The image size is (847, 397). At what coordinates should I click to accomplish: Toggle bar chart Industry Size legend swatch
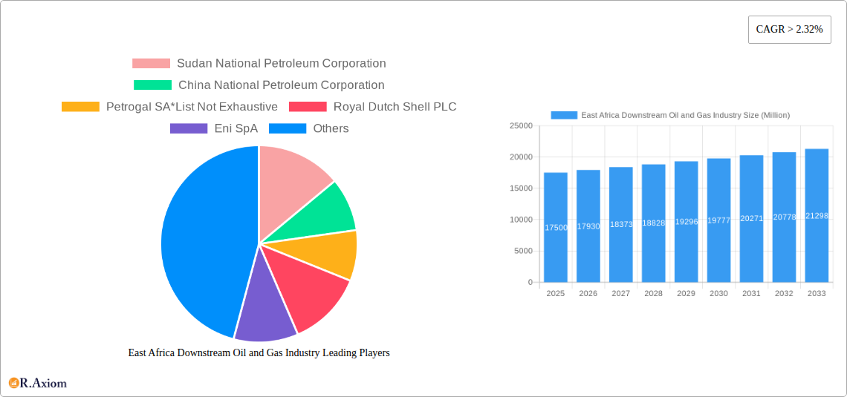[564, 115]
